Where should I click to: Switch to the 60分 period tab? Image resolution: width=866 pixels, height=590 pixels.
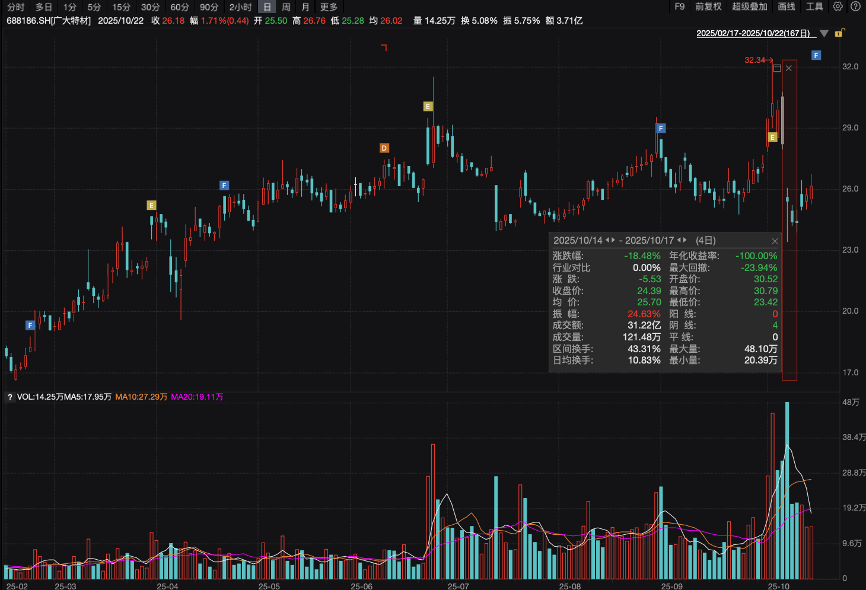(x=180, y=7)
